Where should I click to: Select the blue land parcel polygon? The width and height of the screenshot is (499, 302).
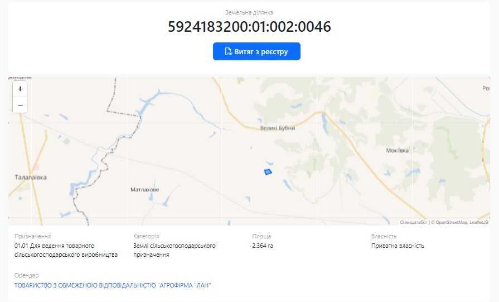click(268, 172)
